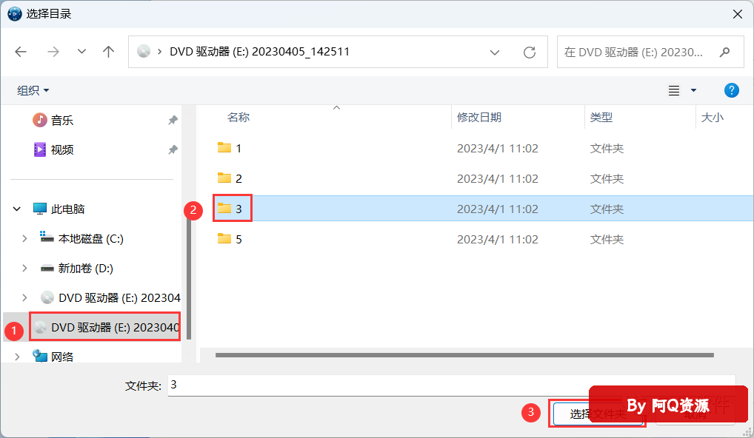The width and height of the screenshot is (754, 438).
Task: Sort by 修改日期 column header
Action: (479, 117)
